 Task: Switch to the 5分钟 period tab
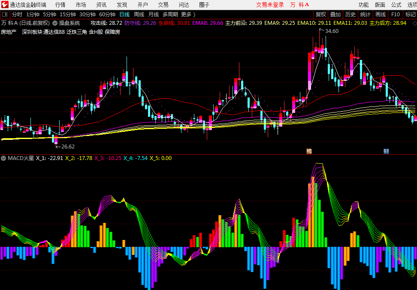point(49,14)
